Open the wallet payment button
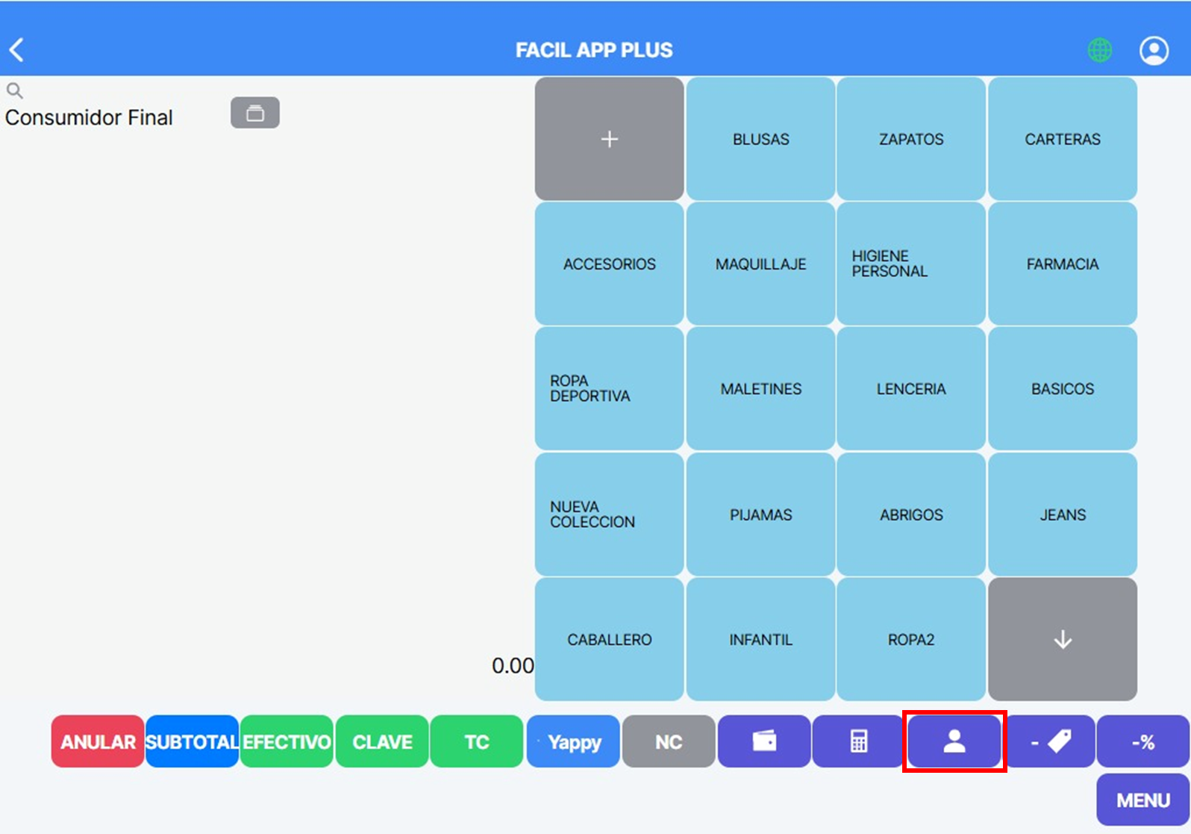The image size is (1191, 834). (x=764, y=741)
